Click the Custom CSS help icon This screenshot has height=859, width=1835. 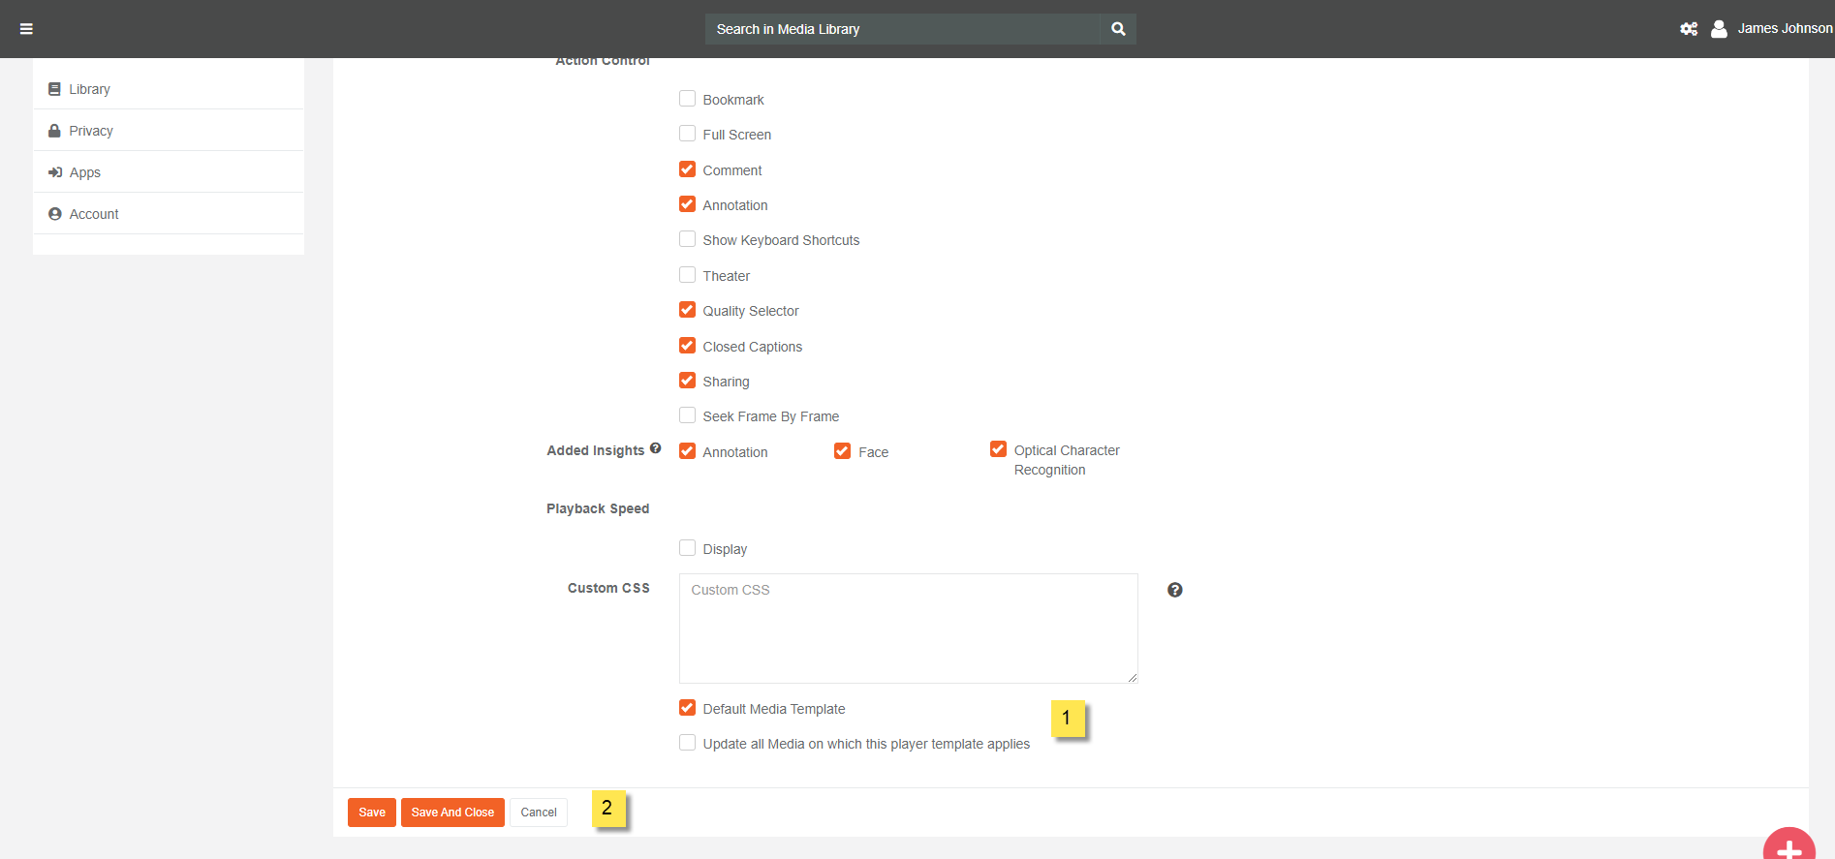[1174, 590]
